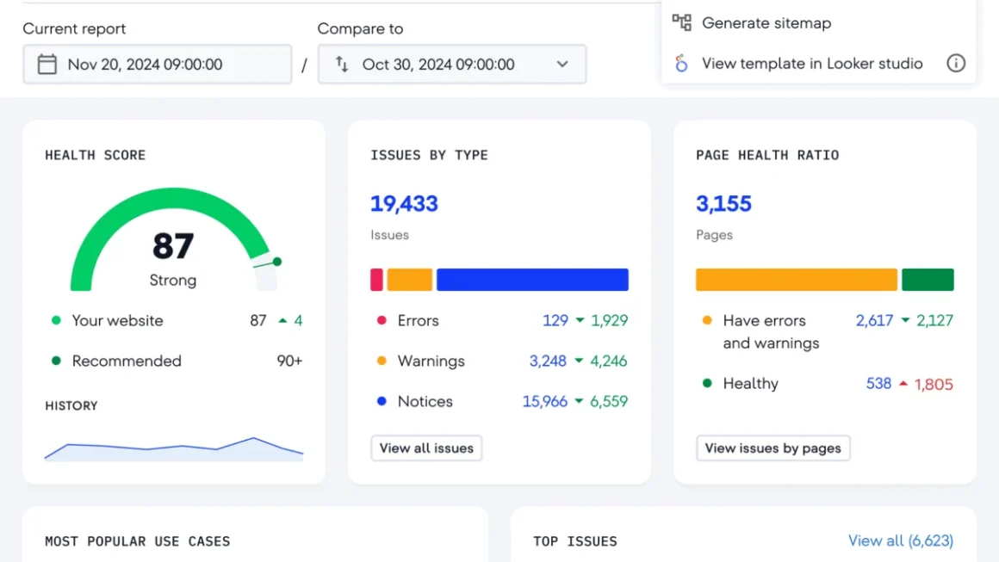Click the Recommended 90+ value
Screen dimensions: 999x562
click(x=289, y=361)
